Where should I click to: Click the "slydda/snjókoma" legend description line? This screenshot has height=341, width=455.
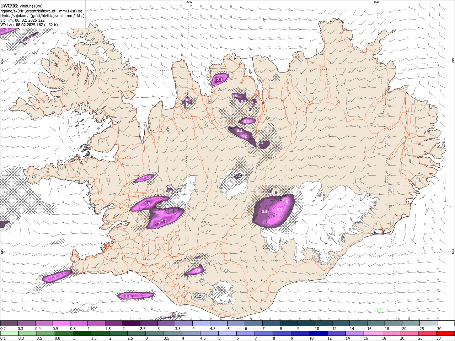point(42,16)
